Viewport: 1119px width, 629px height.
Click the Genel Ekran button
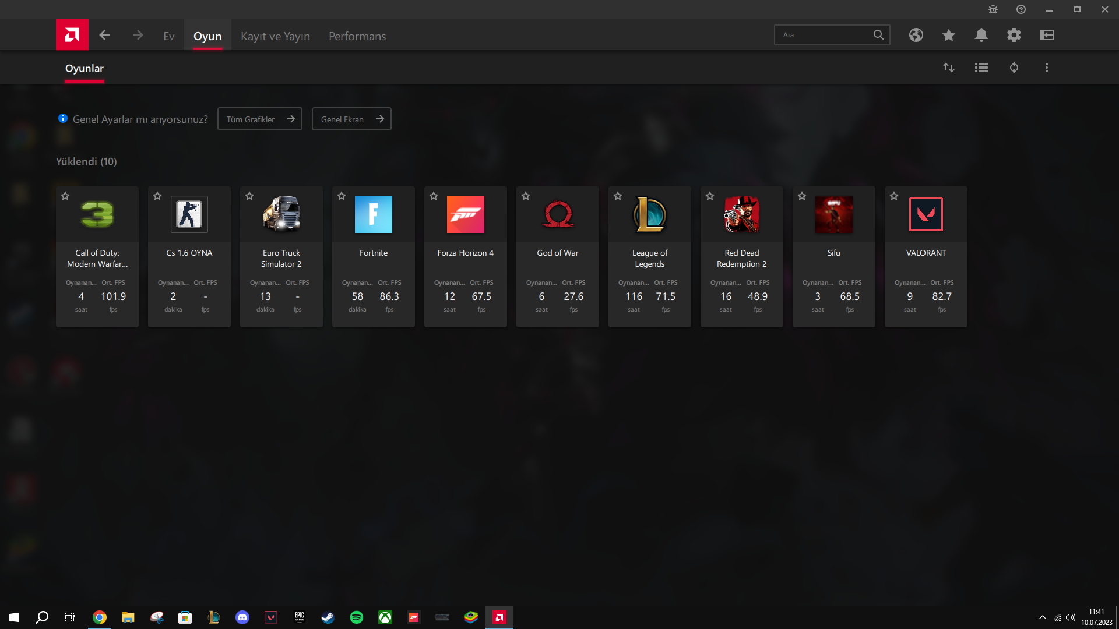(351, 119)
